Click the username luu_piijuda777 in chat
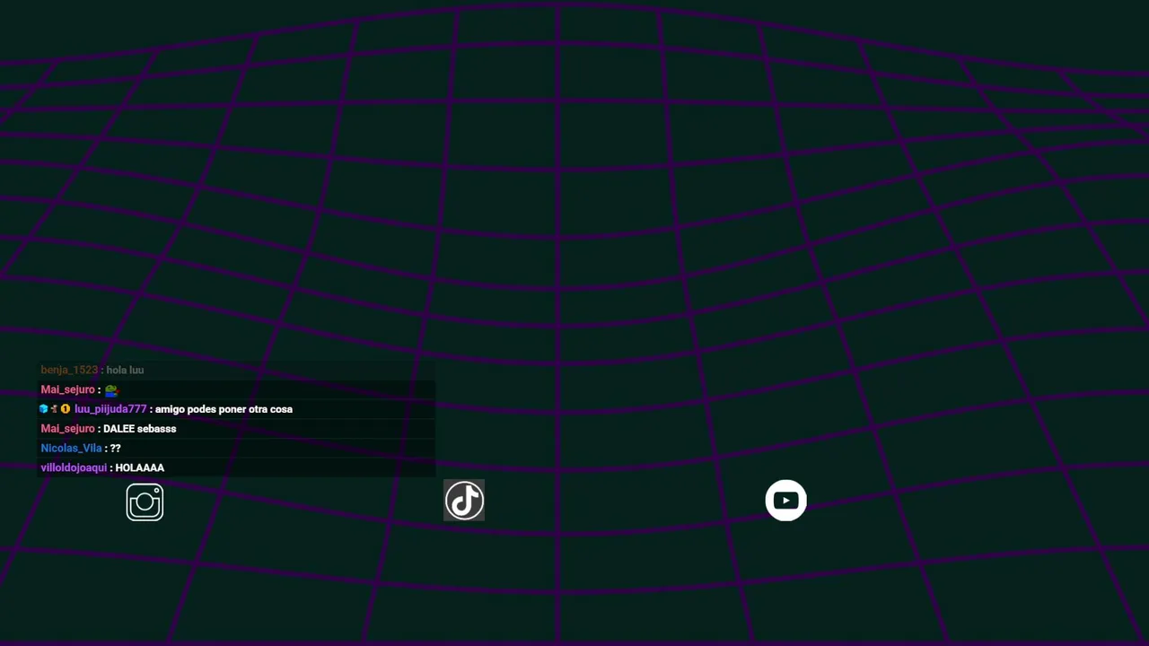Image resolution: width=1149 pixels, height=646 pixels. point(110,409)
